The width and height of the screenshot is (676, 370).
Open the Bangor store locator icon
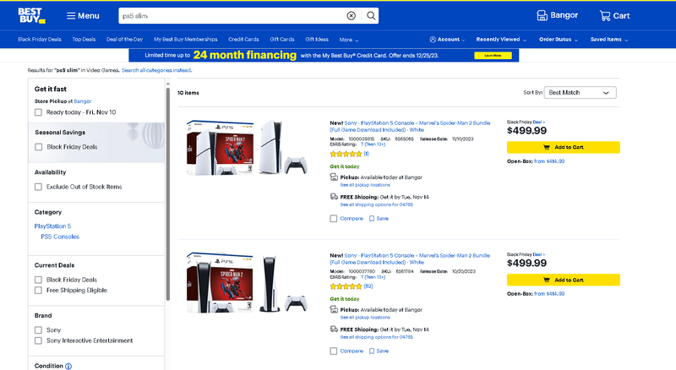pos(542,16)
